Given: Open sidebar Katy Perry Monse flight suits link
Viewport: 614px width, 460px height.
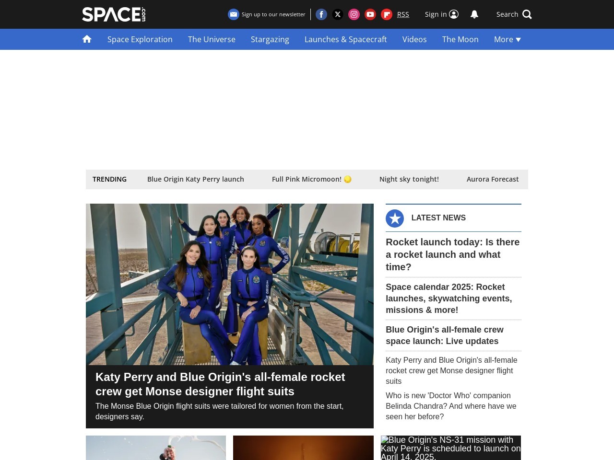Looking at the screenshot, I should (451, 371).
